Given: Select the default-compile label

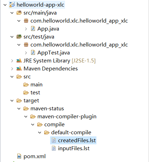Looking at the screenshot, I should point(71,133).
